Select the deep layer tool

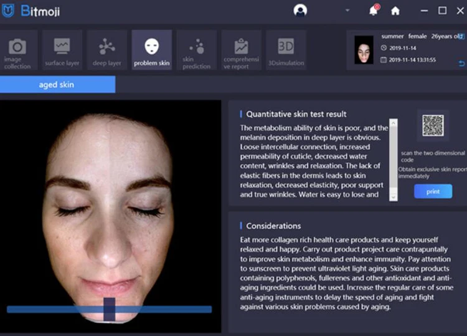[x=107, y=50]
